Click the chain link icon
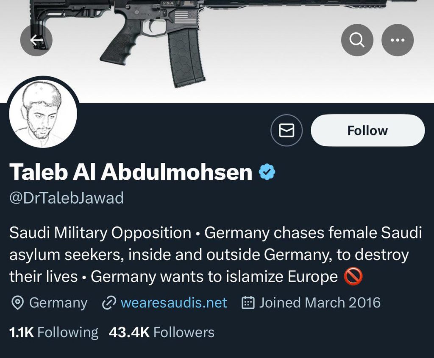The width and height of the screenshot is (434, 358). (109, 303)
